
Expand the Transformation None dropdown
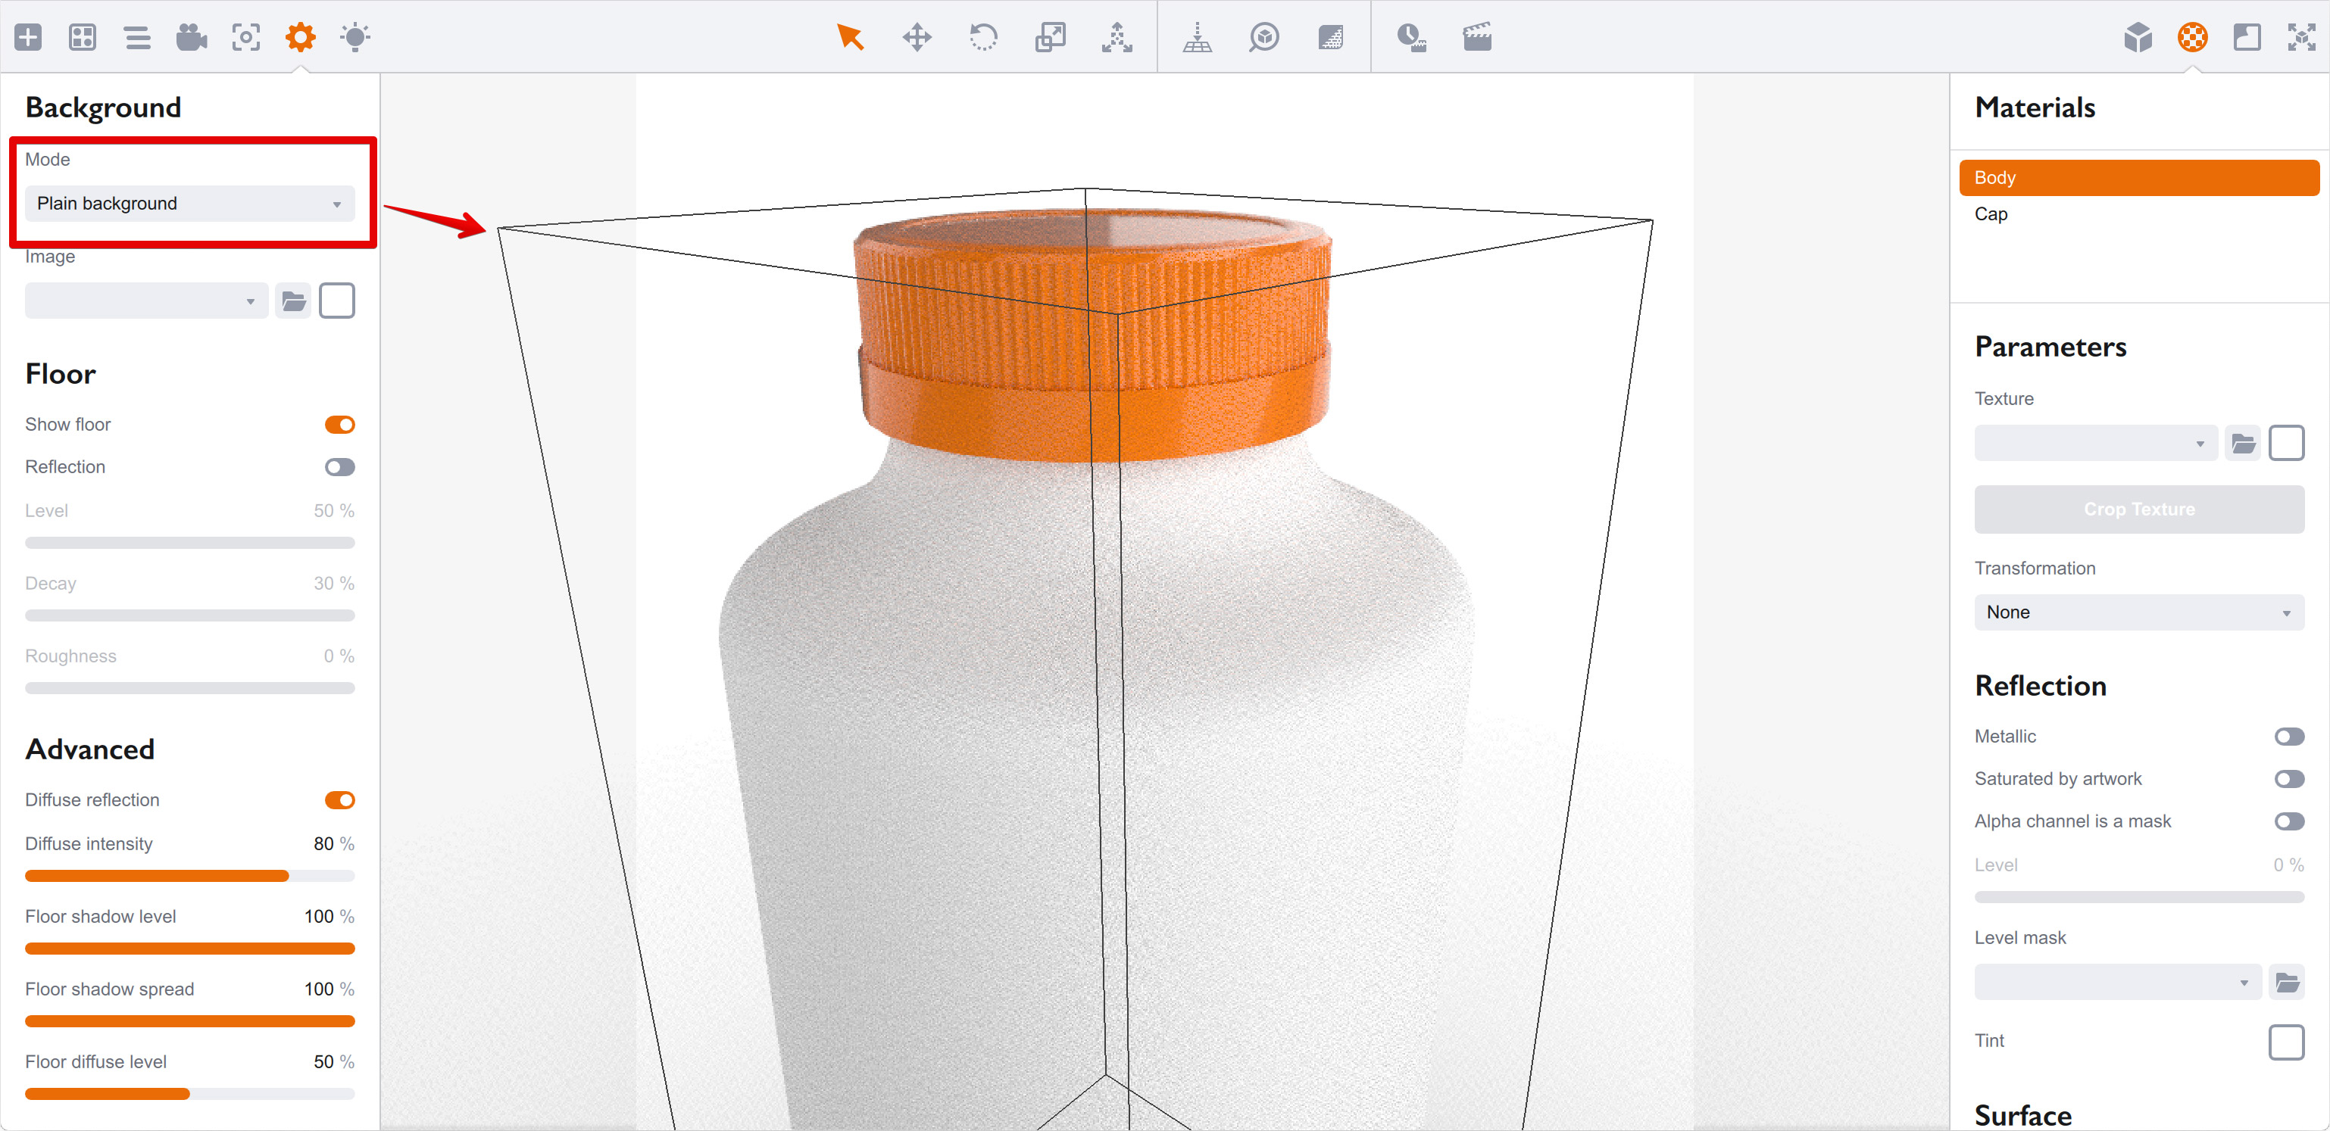[2138, 612]
